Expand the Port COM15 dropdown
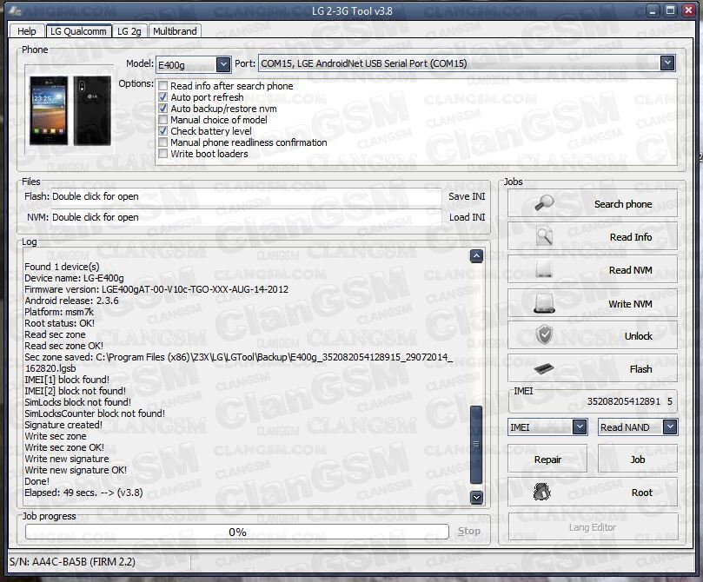Screen dimensions: 703x582 pos(667,63)
